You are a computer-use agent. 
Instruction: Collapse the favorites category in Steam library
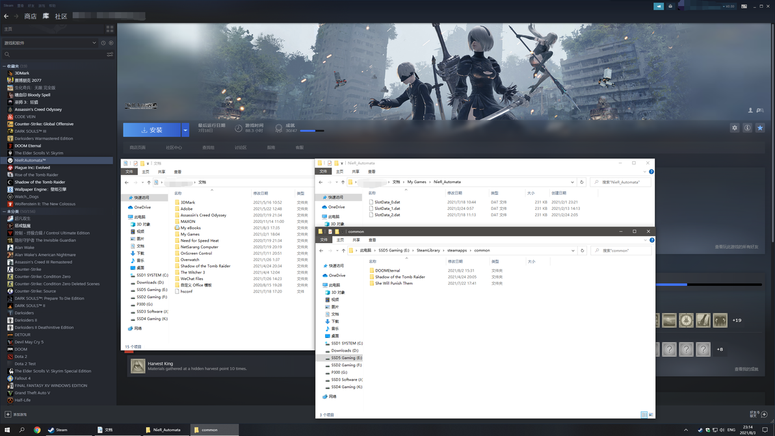(4, 66)
